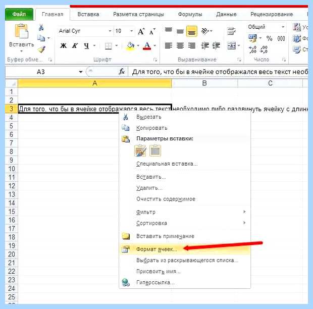Select the Format Painter brush icon
The height and width of the screenshot is (309, 313).
coord(41,49)
